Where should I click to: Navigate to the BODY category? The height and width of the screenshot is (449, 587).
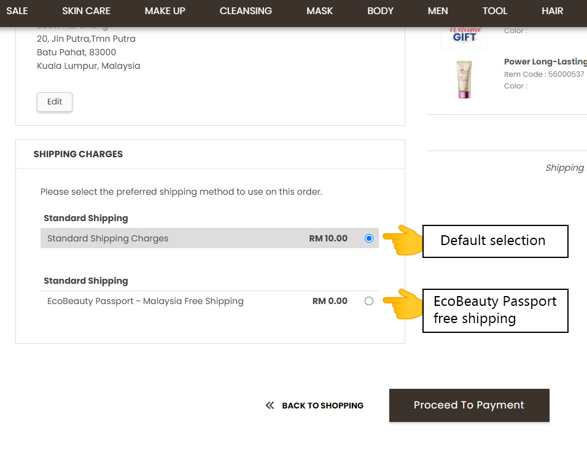380,10
